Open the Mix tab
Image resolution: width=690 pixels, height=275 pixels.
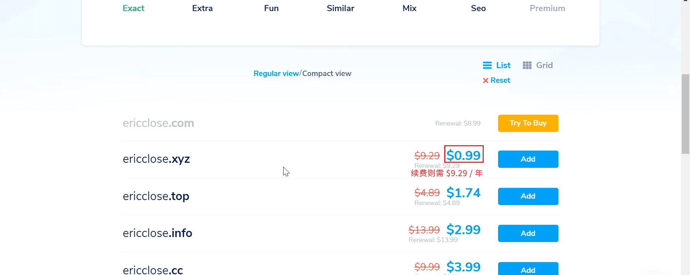pos(409,8)
